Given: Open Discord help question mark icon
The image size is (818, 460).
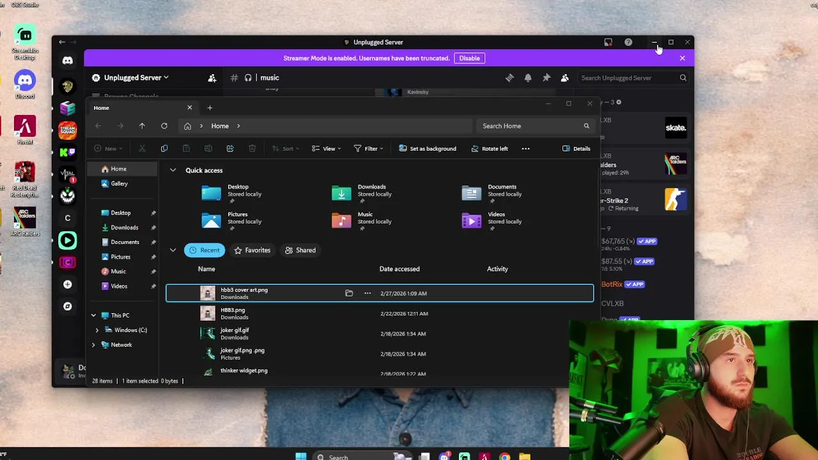Looking at the screenshot, I should click(x=628, y=42).
